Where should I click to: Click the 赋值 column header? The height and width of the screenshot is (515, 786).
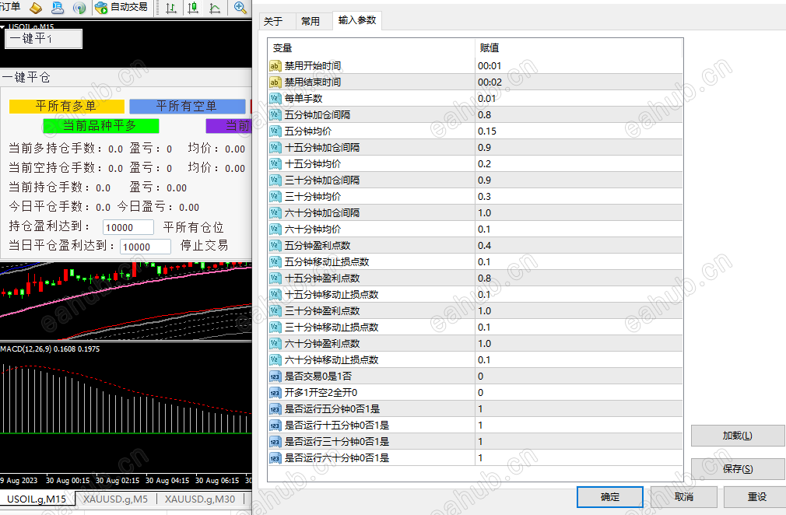pos(578,48)
